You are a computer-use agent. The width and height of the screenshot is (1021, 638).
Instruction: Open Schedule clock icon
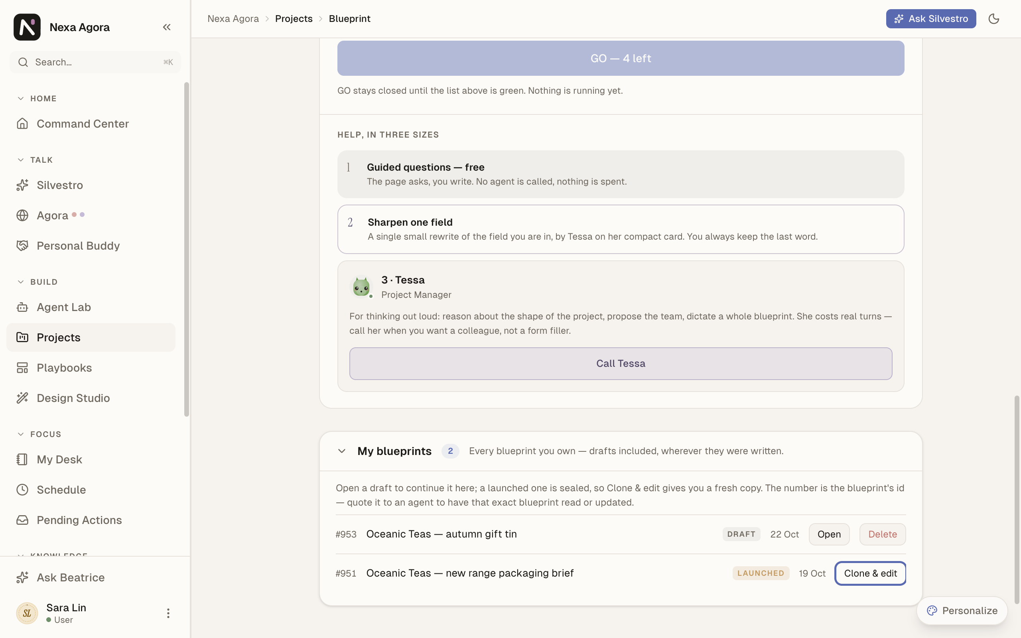click(x=22, y=490)
